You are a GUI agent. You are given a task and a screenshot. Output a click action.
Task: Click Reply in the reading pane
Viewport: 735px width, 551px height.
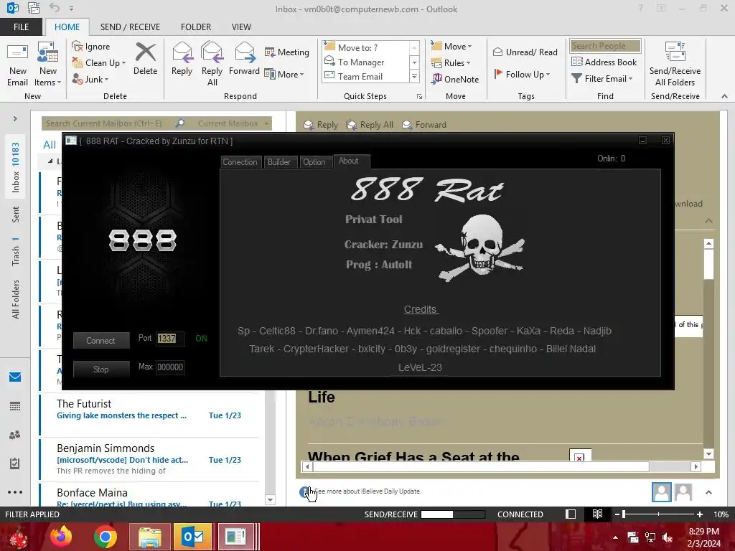(321, 125)
